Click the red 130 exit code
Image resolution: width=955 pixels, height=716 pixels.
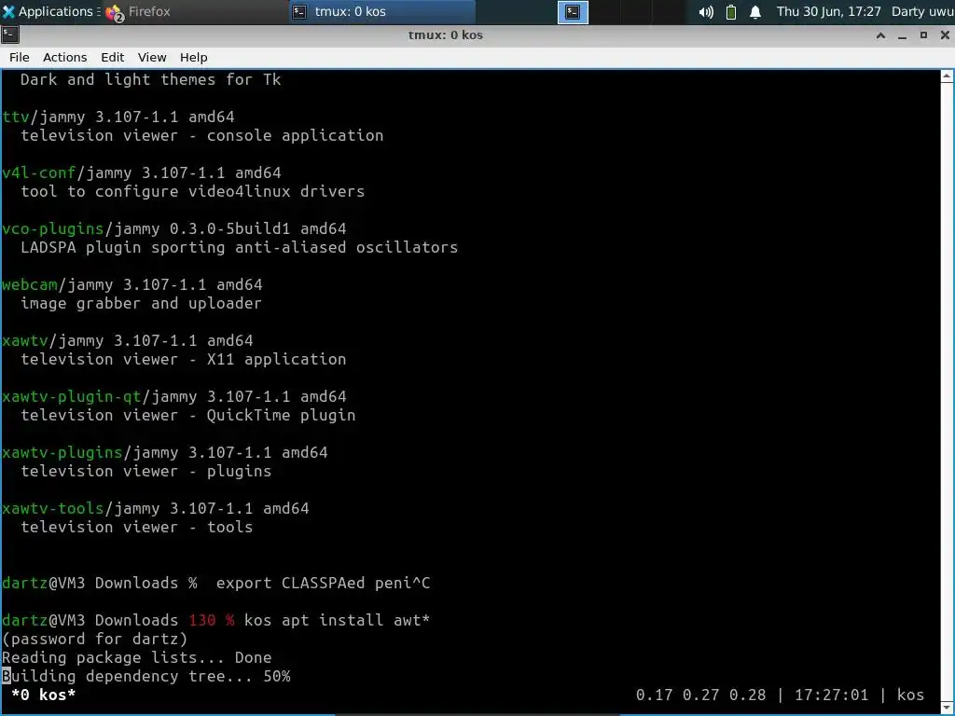click(x=201, y=620)
